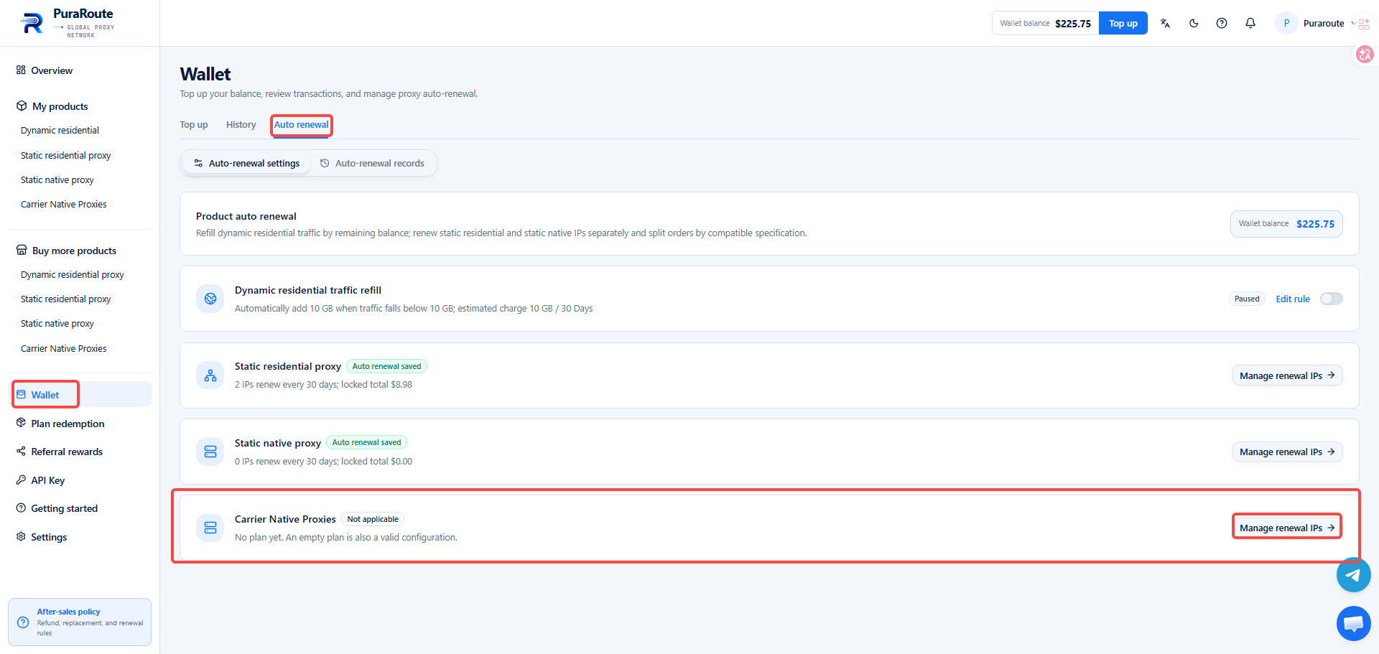Image resolution: width=1379 pixels, height=654 pixels.
Task: Enable the Dynamic residential traffic refill toggle
Action: point(1331,299)
